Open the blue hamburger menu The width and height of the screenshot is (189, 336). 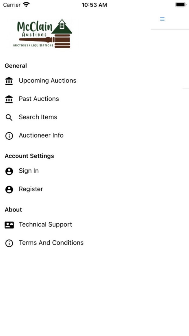pyautogui.click(x=162, y=19)
